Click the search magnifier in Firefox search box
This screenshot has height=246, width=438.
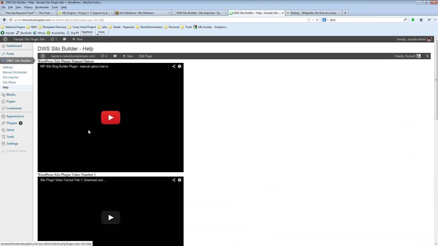point(405,20)
